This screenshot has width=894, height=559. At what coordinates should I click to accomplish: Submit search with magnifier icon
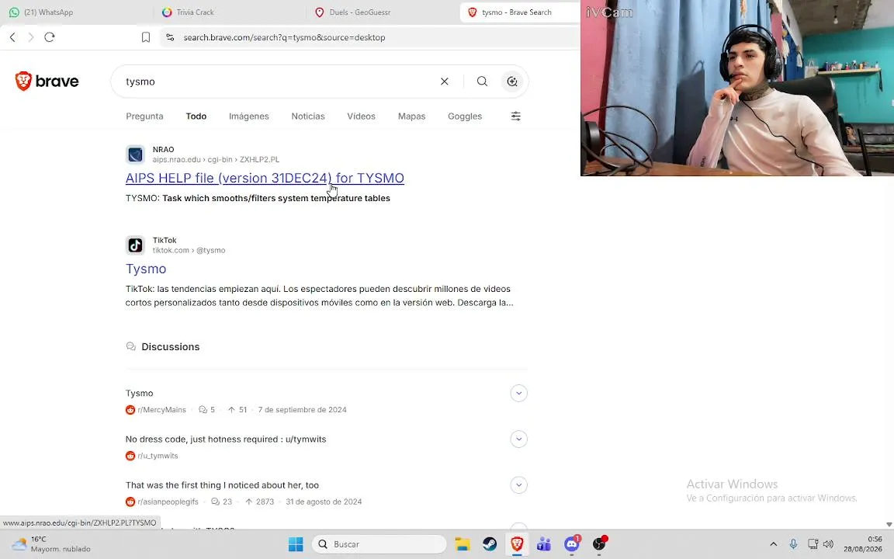[x=482, y=82]
